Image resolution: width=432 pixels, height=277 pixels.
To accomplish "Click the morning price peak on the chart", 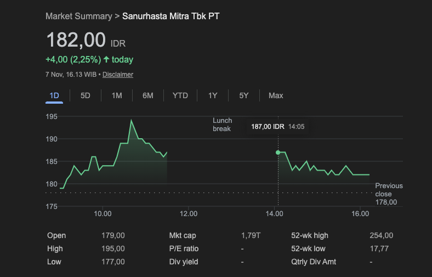I will [x=131, y=120].
